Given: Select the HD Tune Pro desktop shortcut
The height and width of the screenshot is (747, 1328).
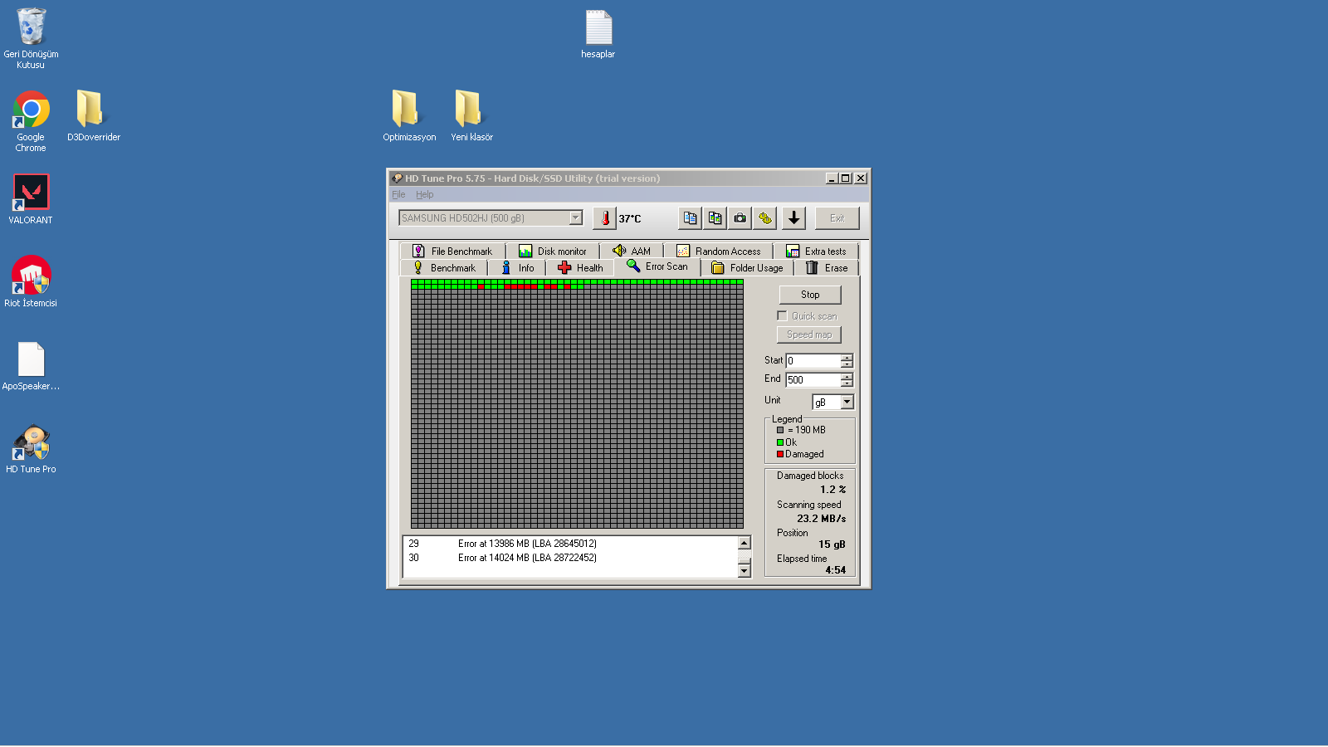Looking at the screenshot, I should (x=31, y=449).
